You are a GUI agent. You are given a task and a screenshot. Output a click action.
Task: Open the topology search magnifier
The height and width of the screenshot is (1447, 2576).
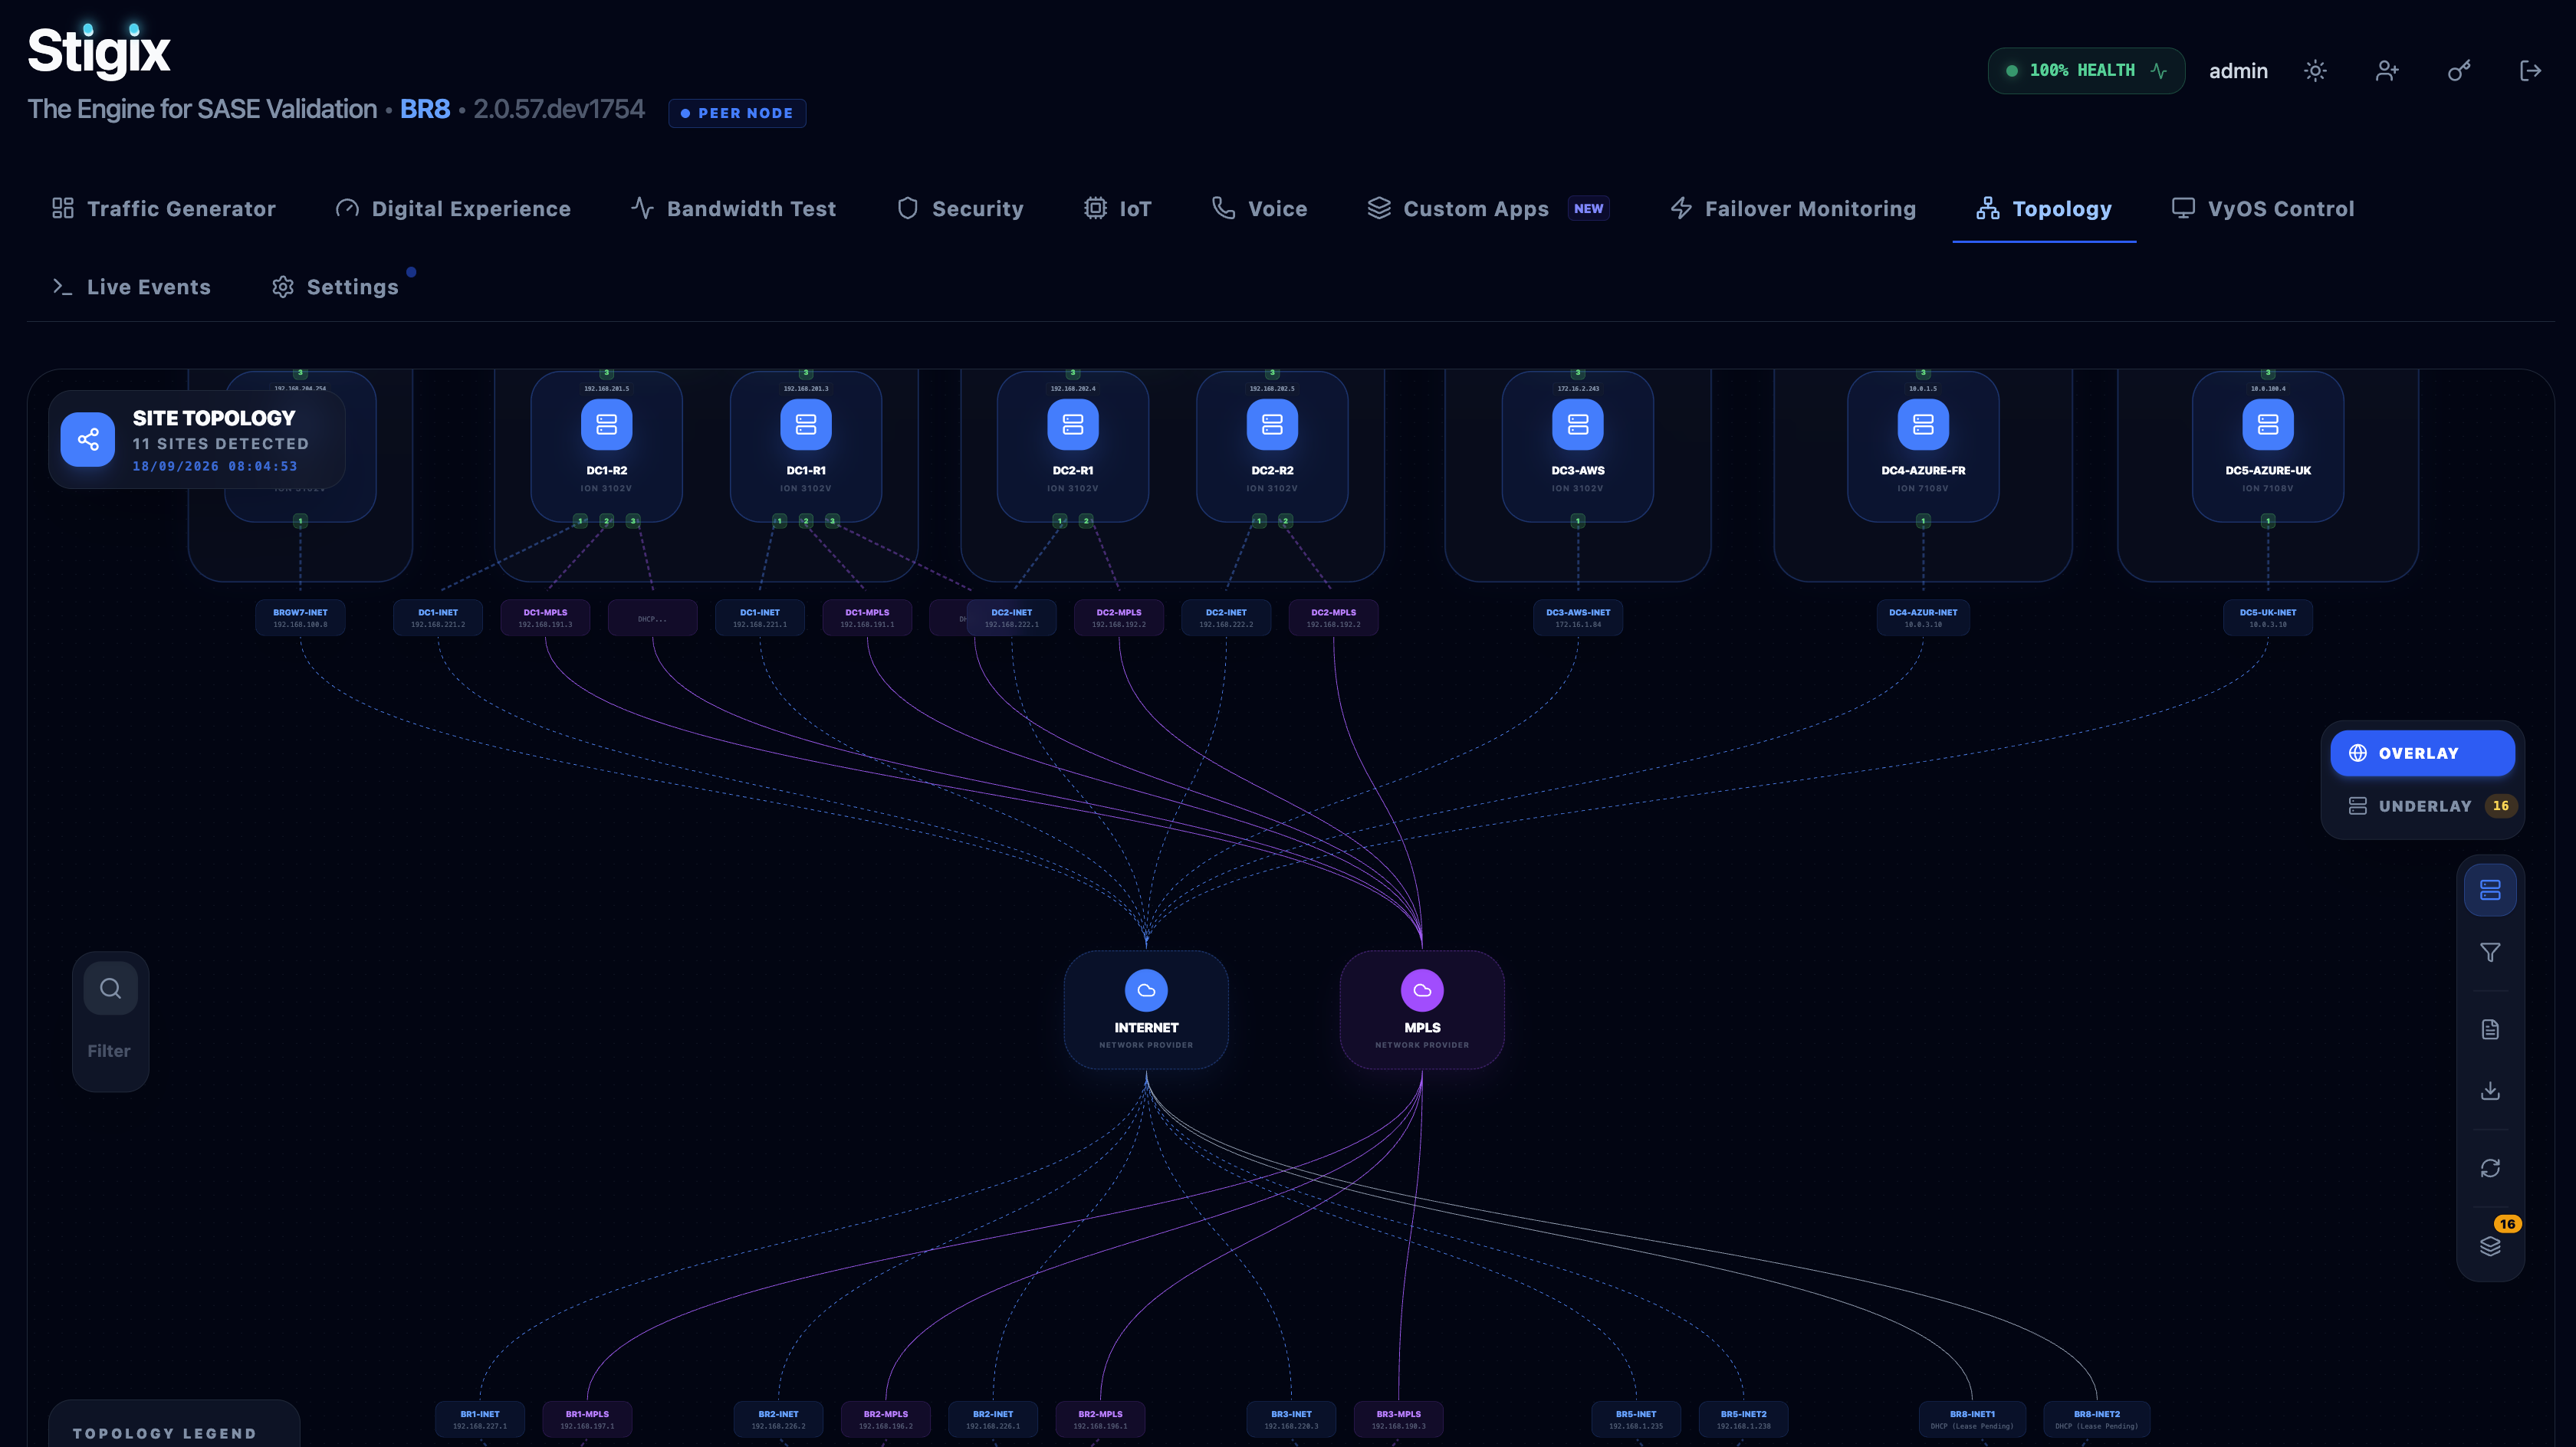tap(111, 988)
